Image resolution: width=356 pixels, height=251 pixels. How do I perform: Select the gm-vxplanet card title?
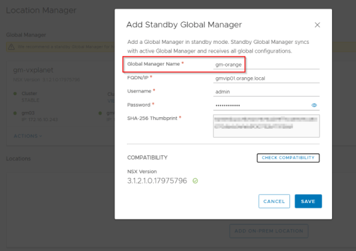click(33, 70)
